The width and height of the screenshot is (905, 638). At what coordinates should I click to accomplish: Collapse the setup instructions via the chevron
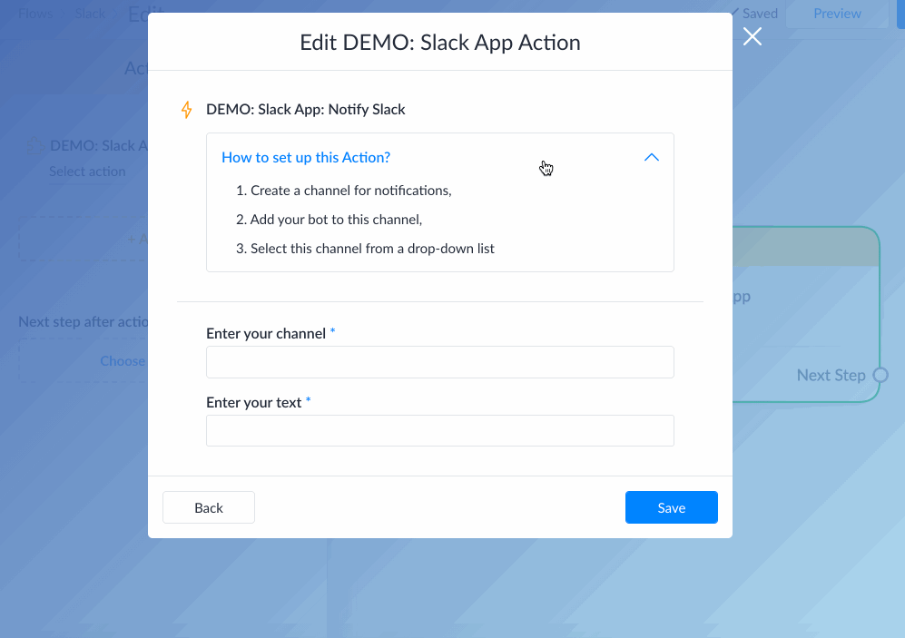coord(651,157)
